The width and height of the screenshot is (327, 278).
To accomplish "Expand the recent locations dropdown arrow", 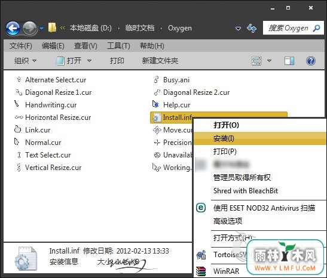I will (x=41, y=28).
